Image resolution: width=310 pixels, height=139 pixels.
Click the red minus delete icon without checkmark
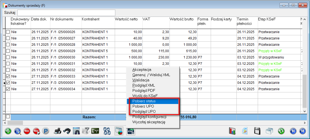tap(27, 131)
